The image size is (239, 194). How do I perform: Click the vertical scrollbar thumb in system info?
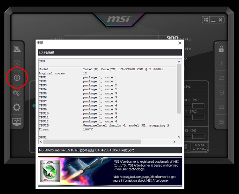tap(179, 89)
